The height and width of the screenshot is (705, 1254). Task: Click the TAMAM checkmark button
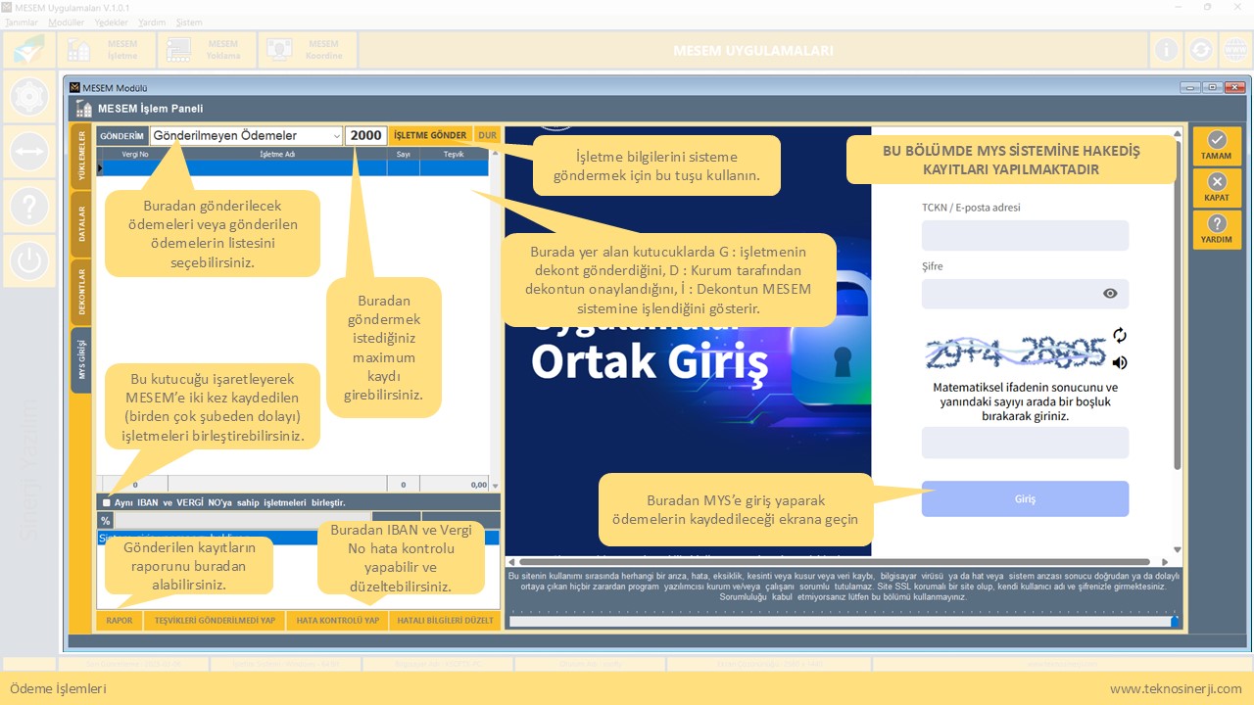(1216, 146)
